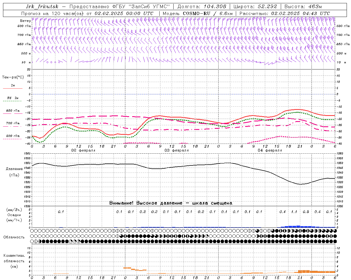Click the 04 февраля date label
Image resolution: width=351 pixels, height=280 pixels.
[x=270, y=150]
